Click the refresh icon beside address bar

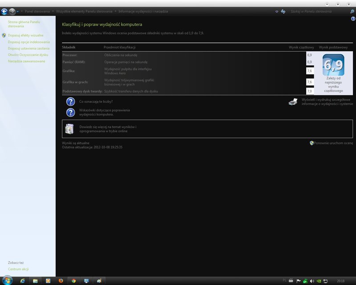coord(283,11)
